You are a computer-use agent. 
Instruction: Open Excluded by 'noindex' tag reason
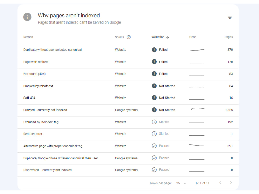click(x=41, y=122)
